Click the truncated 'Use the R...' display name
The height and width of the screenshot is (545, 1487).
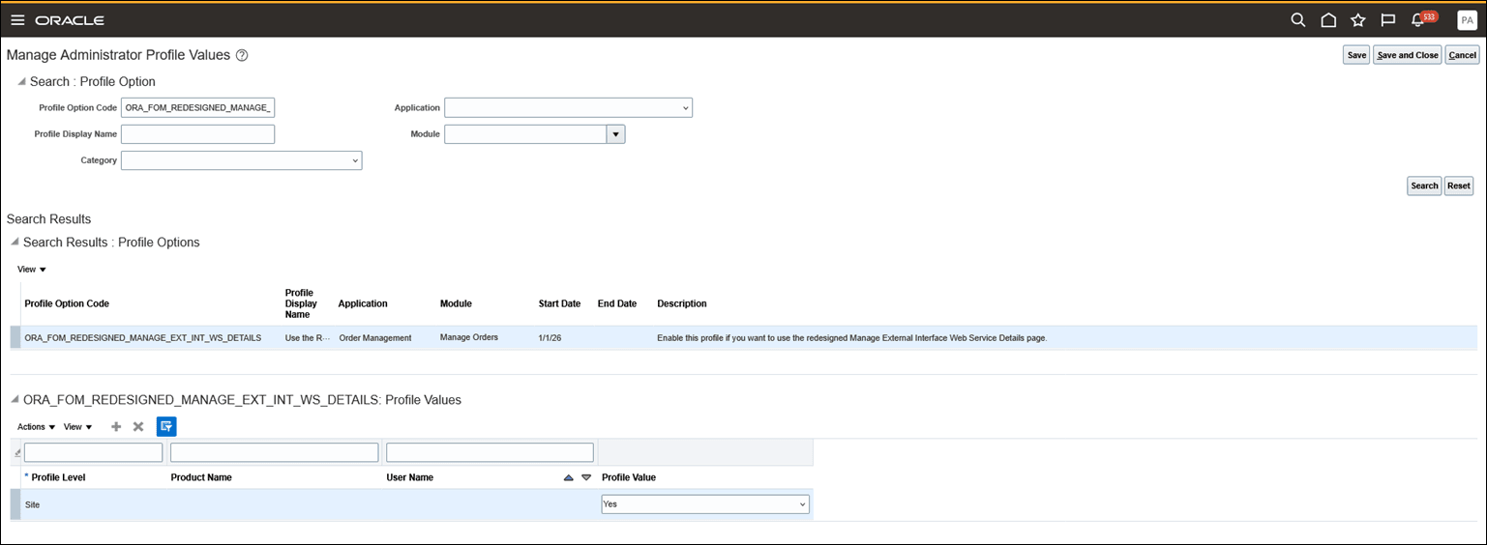click(308, 338)
